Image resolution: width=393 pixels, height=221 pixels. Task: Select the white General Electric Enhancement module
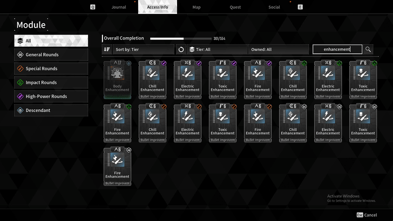(328, 123)
